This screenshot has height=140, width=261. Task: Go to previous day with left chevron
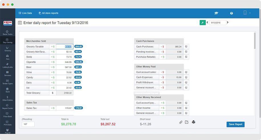207,22
